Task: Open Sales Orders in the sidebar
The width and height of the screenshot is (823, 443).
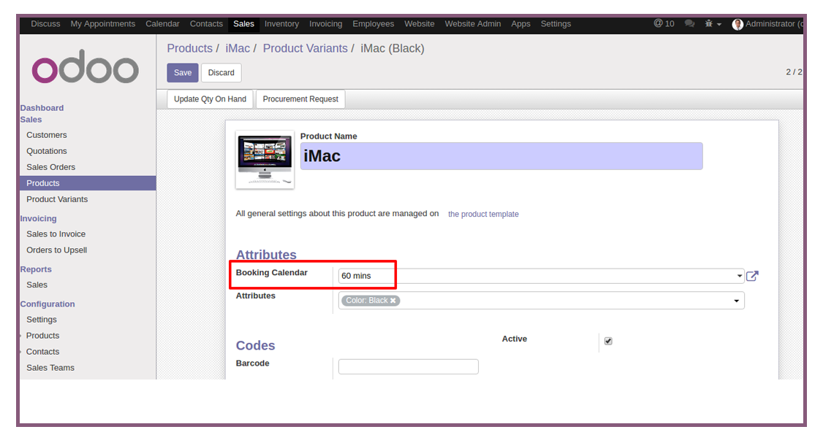Action: pos(51,167)
